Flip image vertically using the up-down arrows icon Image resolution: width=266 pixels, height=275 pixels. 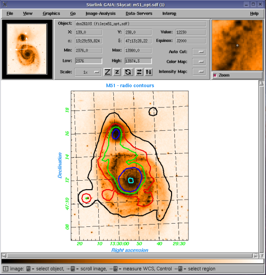(149, 72)
